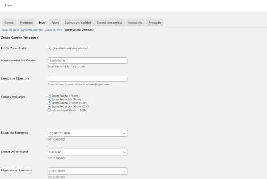Click the 'Enter the name for this courier' hint
The height and width of the screenshot is (179, 267).
pyautogui.click(x=66, y=66)
